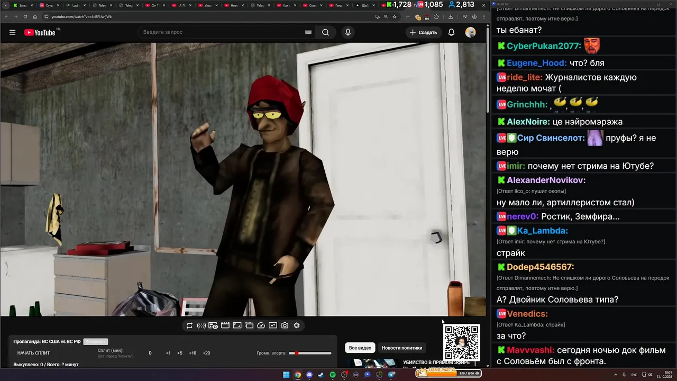Add +1 minute to split
Image resolution: width=677 pixels, height=381 pixels.
168,353
